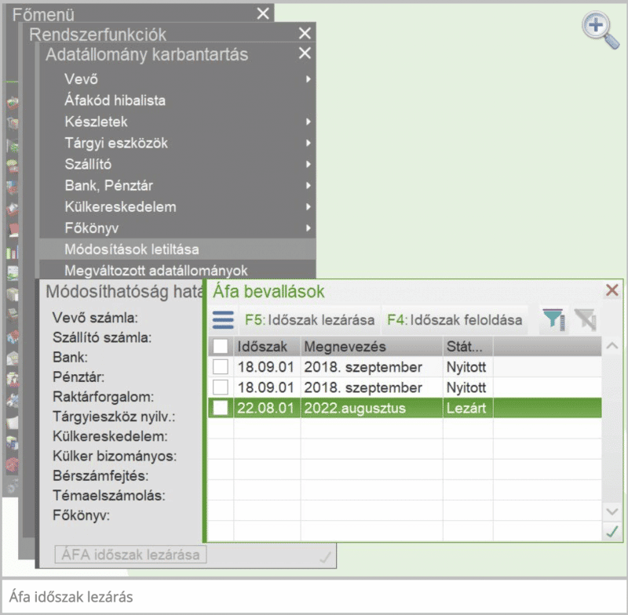Viewport: 628px width, 615px height.
Task: Close the Áfa bevallások window
Action: [x=612, y=290]
